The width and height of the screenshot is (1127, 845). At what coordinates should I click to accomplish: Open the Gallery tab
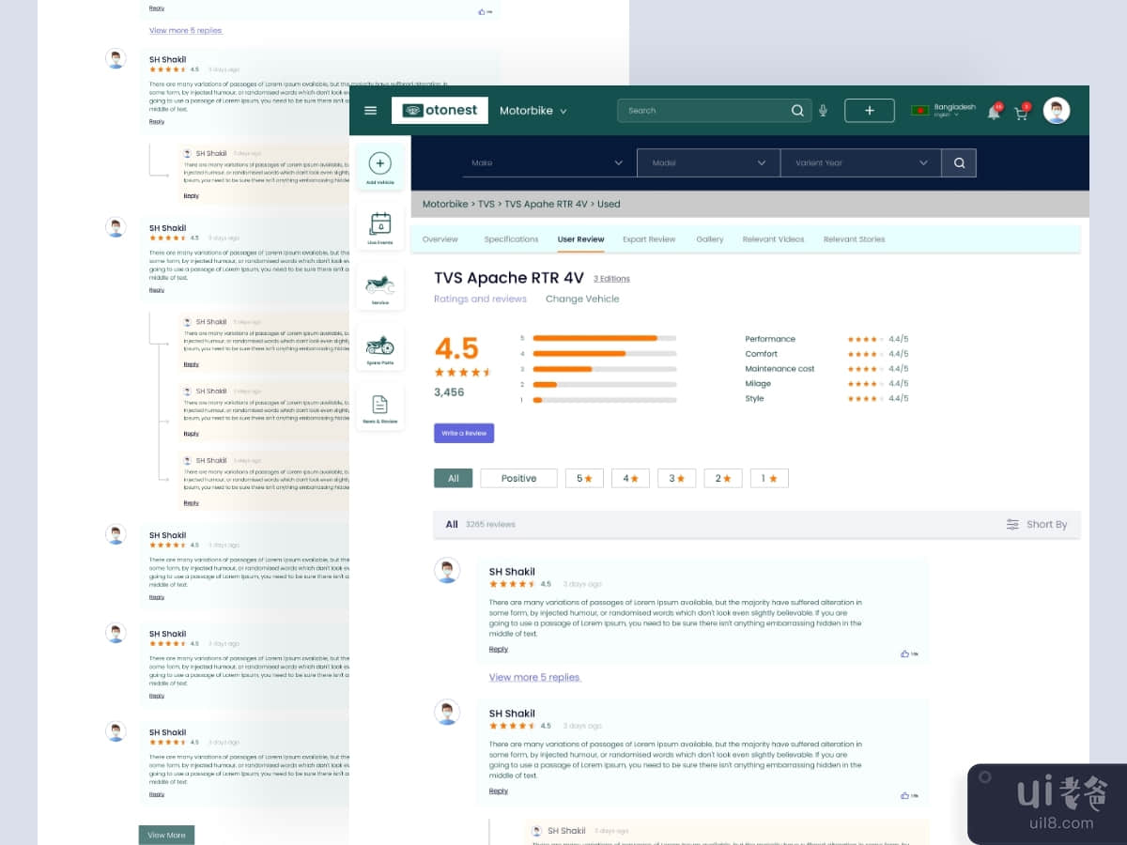[710, 238]
